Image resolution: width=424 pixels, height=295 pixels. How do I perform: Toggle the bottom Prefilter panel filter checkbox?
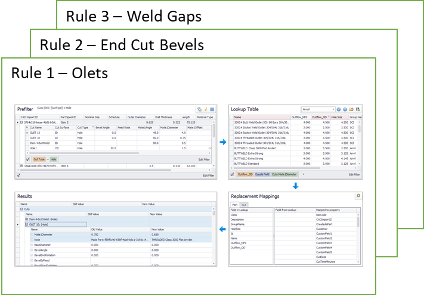pyautogui.click(x=18, y=175)
